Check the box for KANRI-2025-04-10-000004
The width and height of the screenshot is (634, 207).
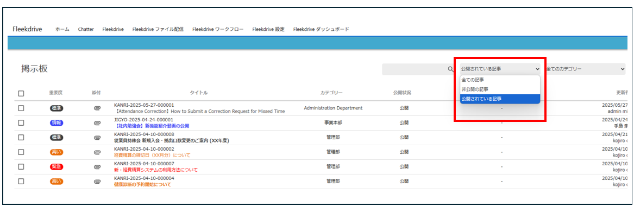(21, 182)
